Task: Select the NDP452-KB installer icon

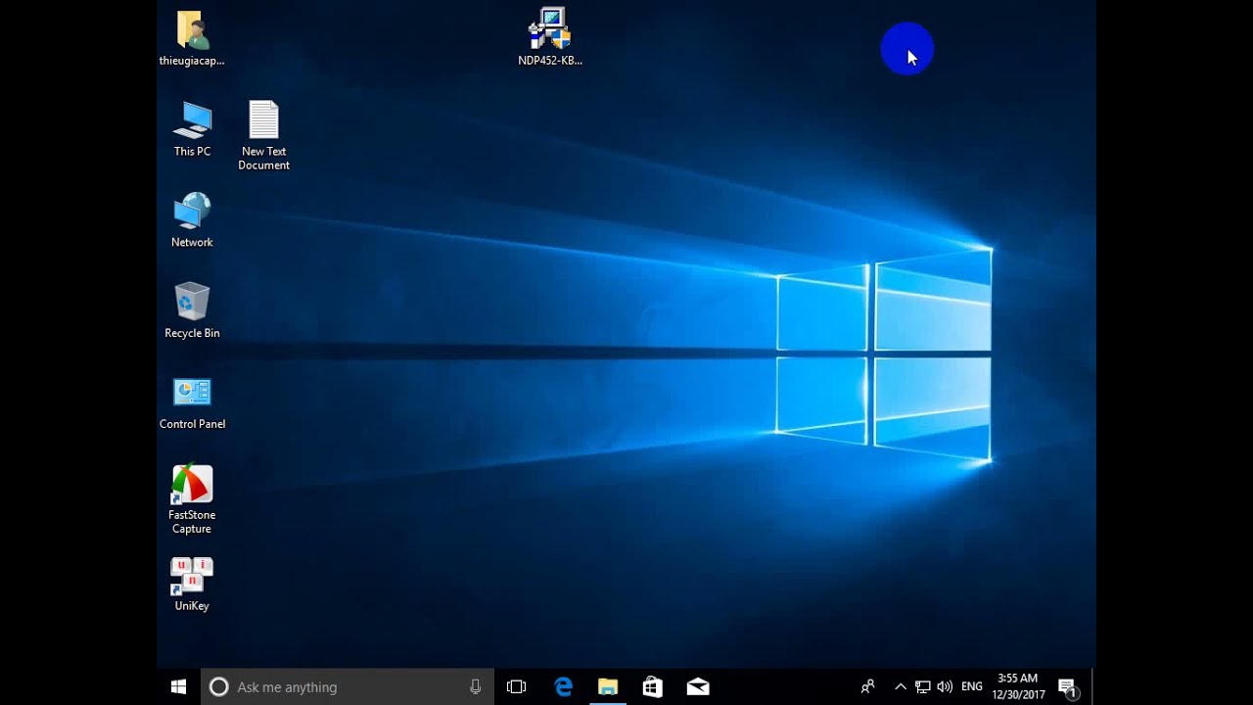Action: (x=550, y=37)
